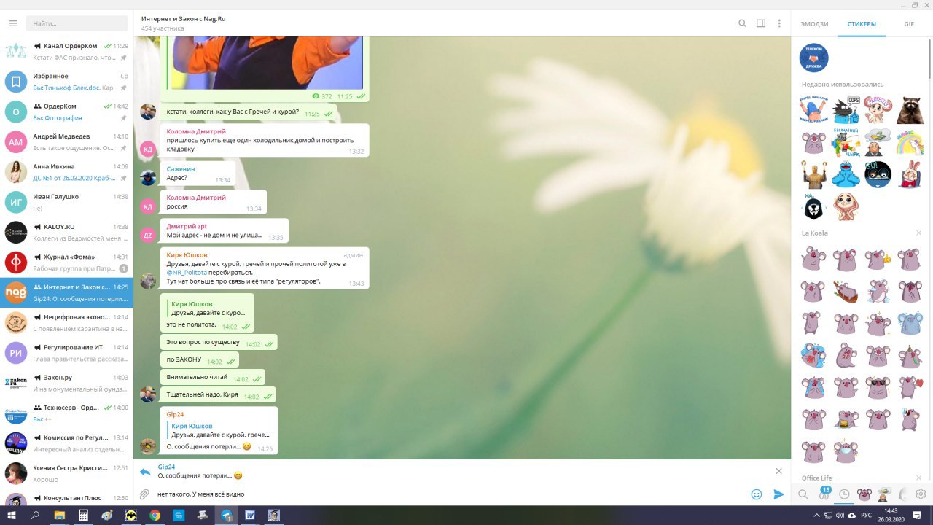
Task: Open the КонсультантПлюс channel
Action: pyautogui.click(x=66, y=499)
